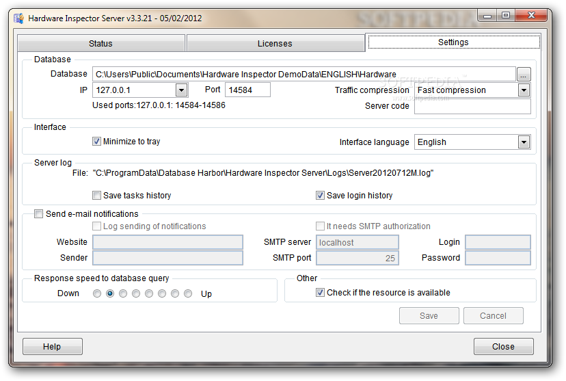The height and width of the screenshot is (381, 566).
Task: Select the fifth response speed radio button
Action: 149,293
